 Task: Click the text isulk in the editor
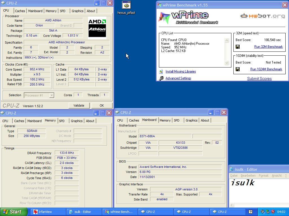pos(242,183)
